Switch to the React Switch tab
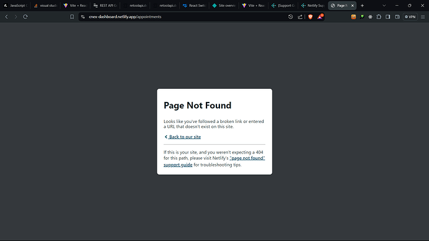Viewport: 429px width, 241px height. (194, 6)
